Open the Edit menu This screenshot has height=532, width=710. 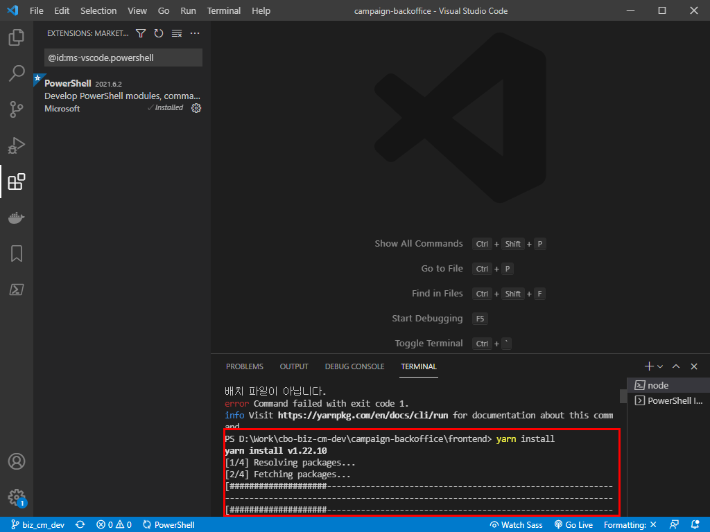coord(62,10)
